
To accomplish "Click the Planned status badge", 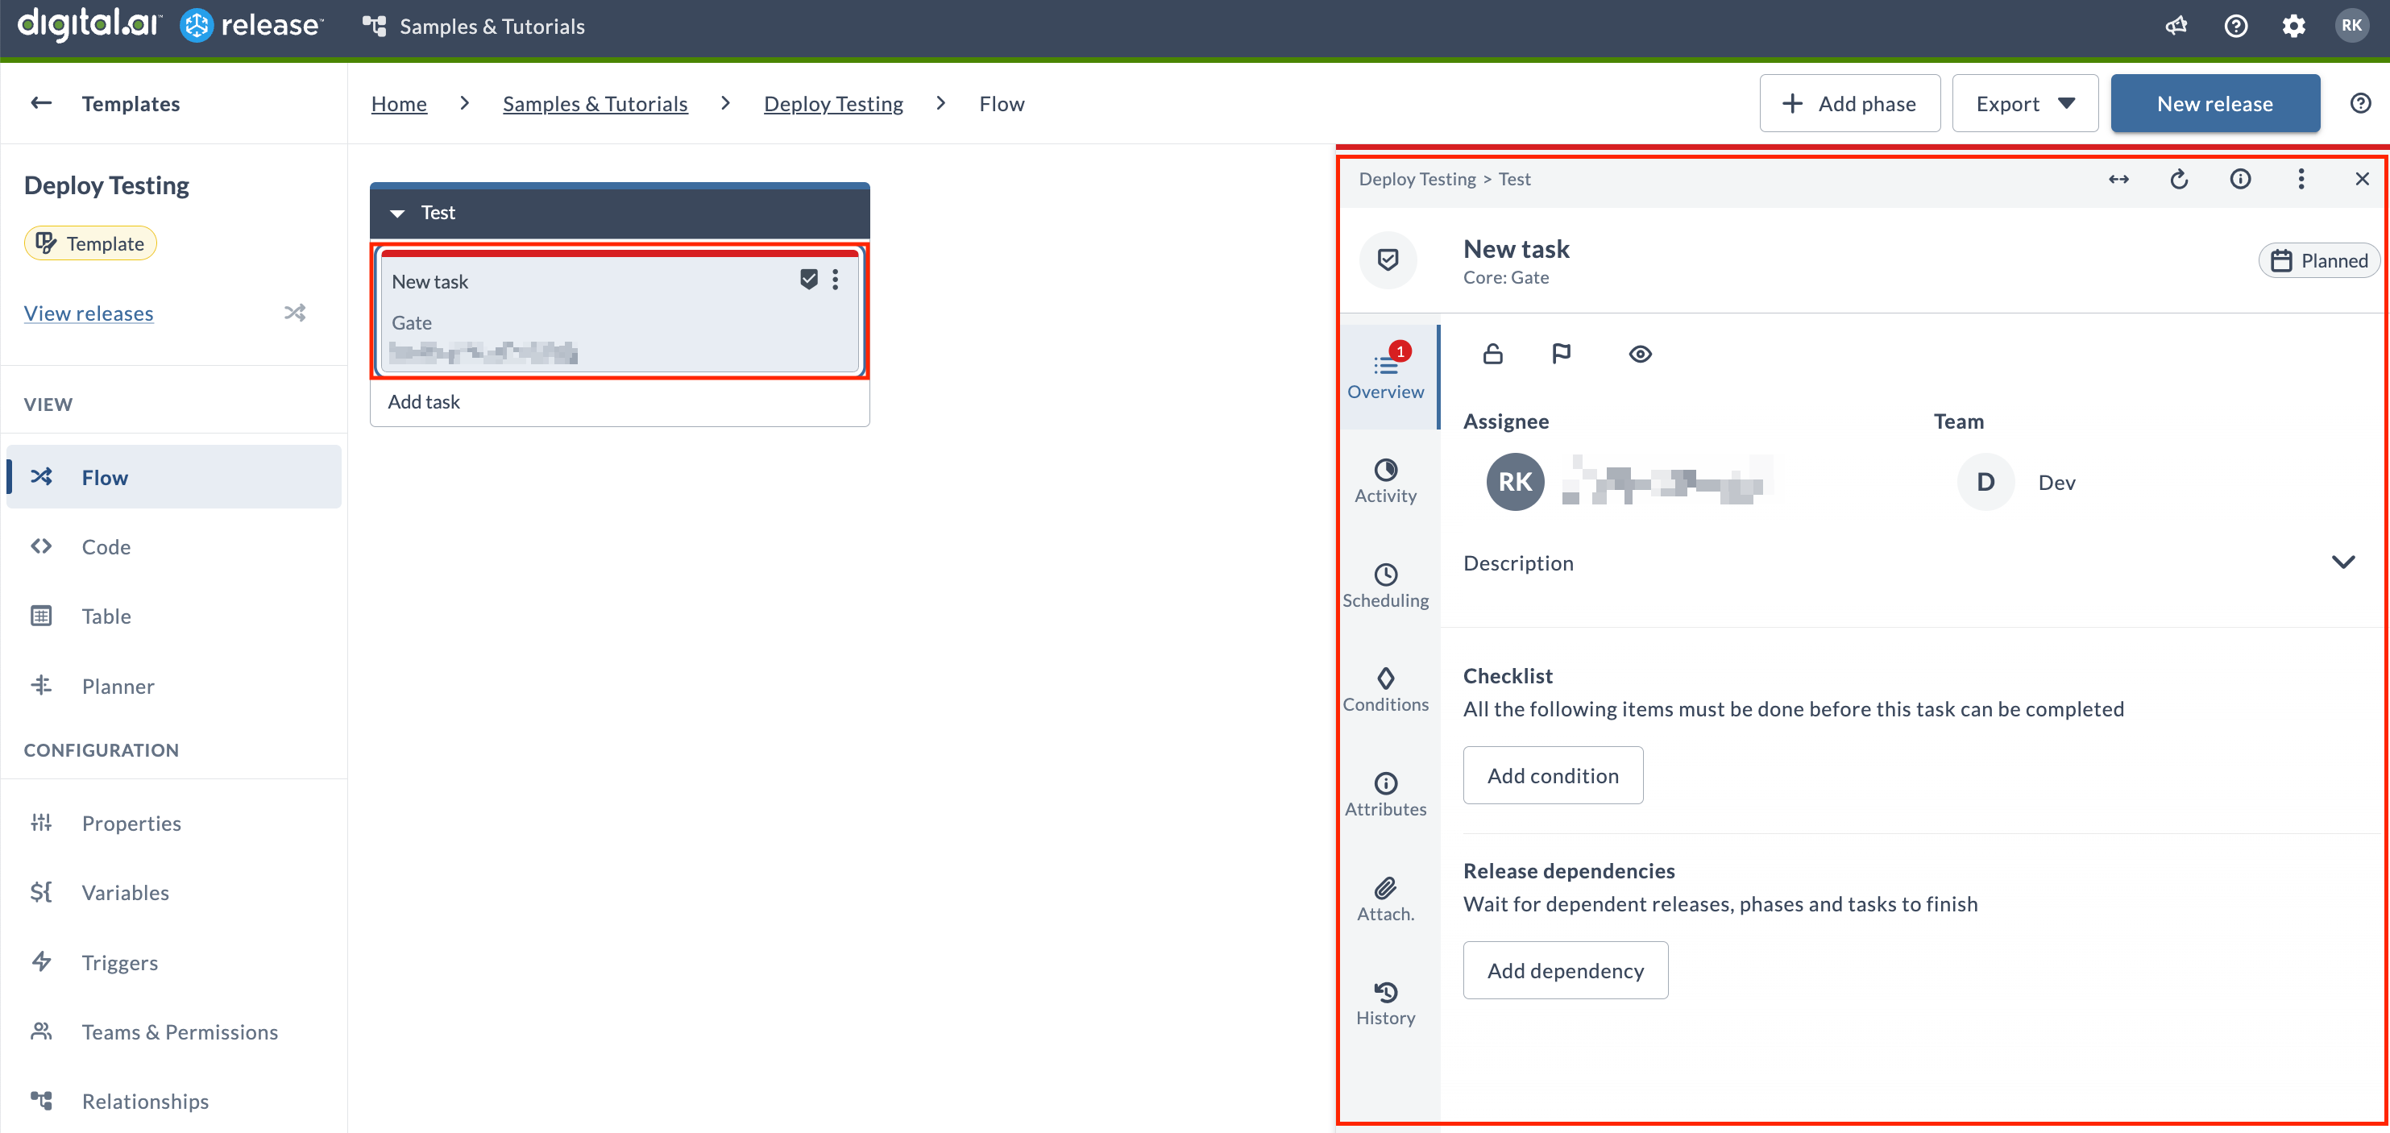I will (2317, 261).
